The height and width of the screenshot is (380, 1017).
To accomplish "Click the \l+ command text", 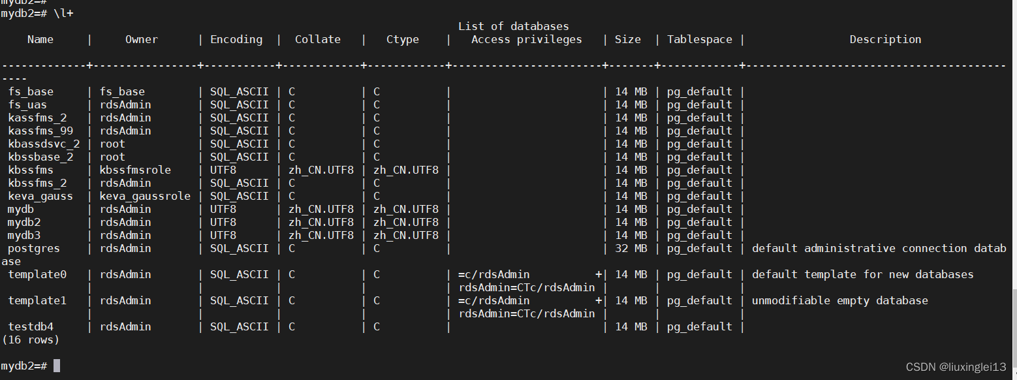I will [64, 13].
